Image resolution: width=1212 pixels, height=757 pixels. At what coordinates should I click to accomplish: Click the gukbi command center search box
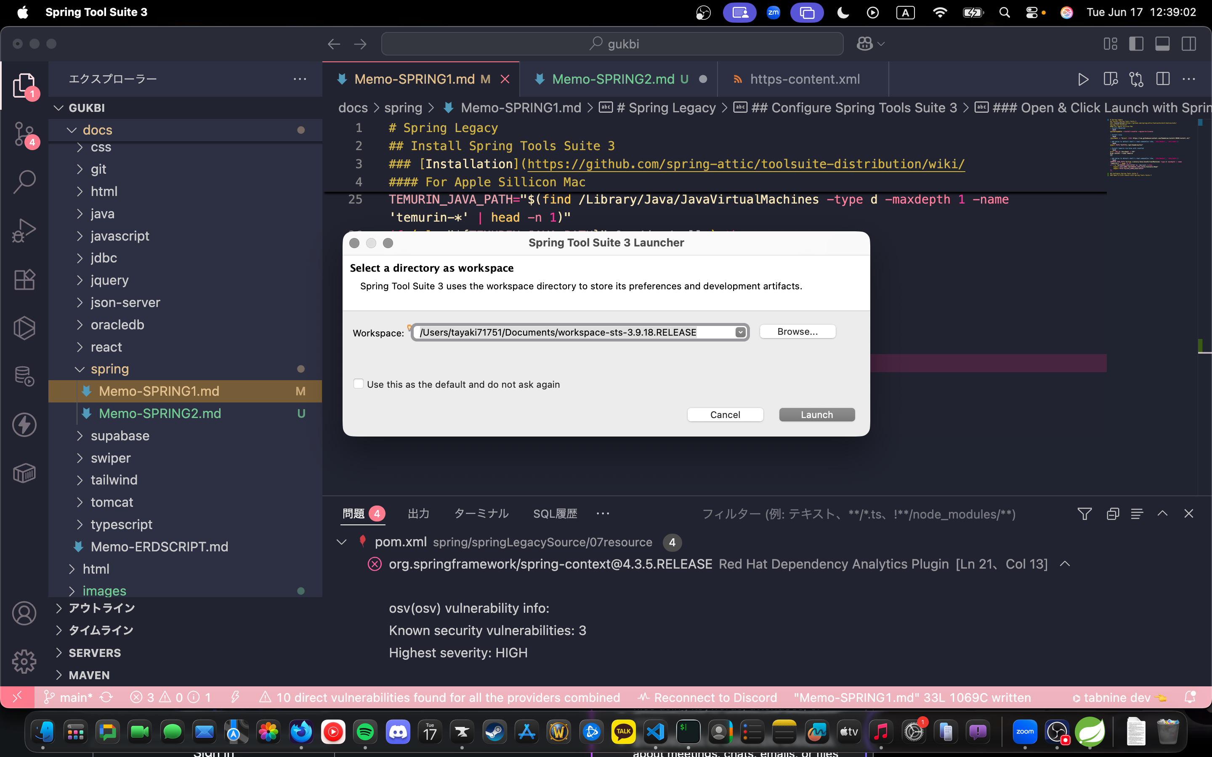tap(612, 44)
